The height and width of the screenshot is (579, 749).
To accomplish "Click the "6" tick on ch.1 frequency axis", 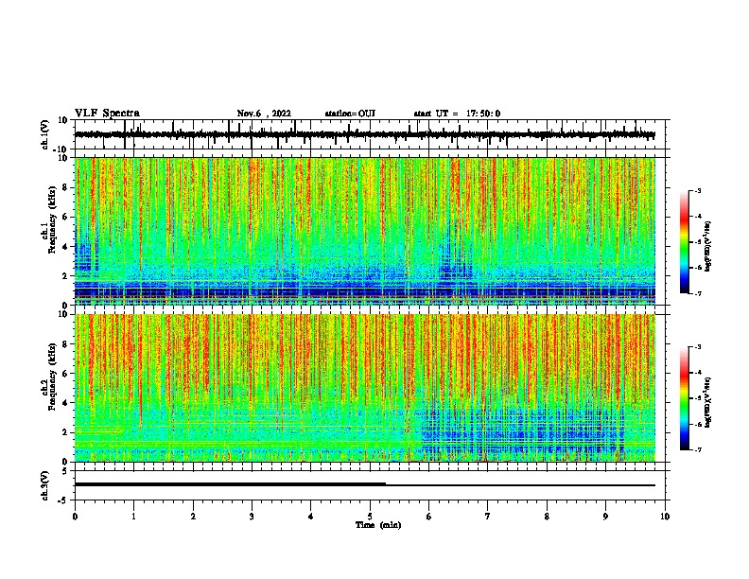I will click(x=66, y=217).
